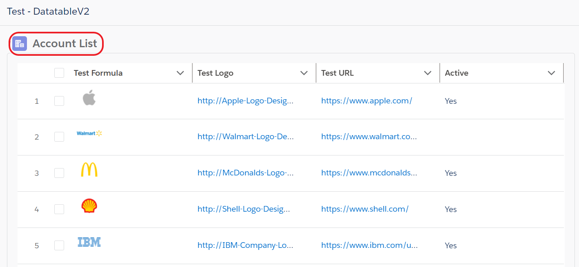Click the Yes value in IBM row

tap(451, 245)
